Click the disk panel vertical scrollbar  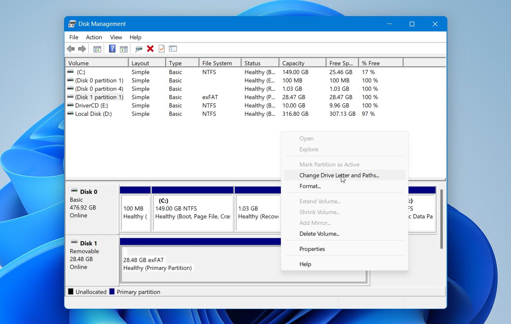point(441,219)
